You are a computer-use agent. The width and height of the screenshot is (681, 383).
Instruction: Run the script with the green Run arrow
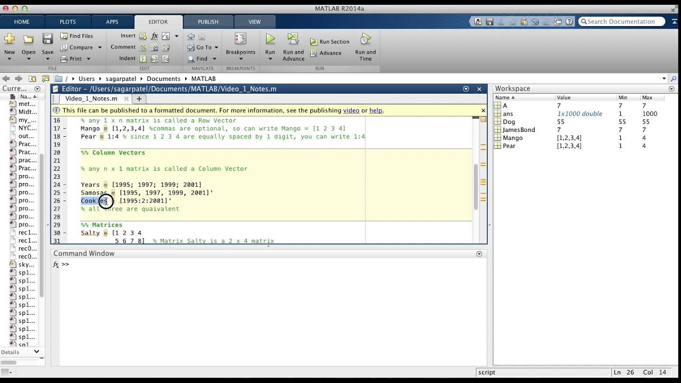(x=270, y=39)
